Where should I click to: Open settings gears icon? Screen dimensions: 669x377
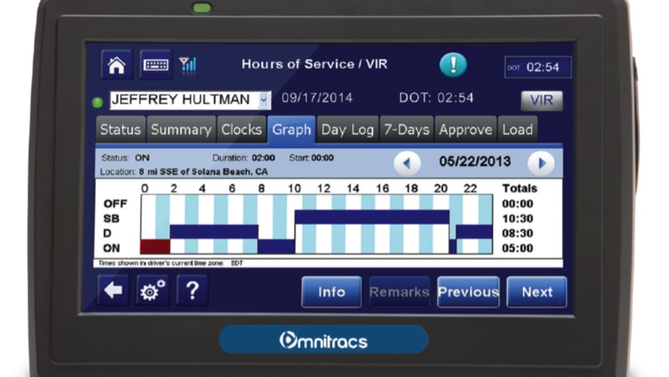pos(153,291)
